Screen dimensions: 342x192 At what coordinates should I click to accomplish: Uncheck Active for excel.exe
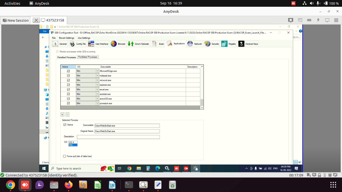[68, 89]
